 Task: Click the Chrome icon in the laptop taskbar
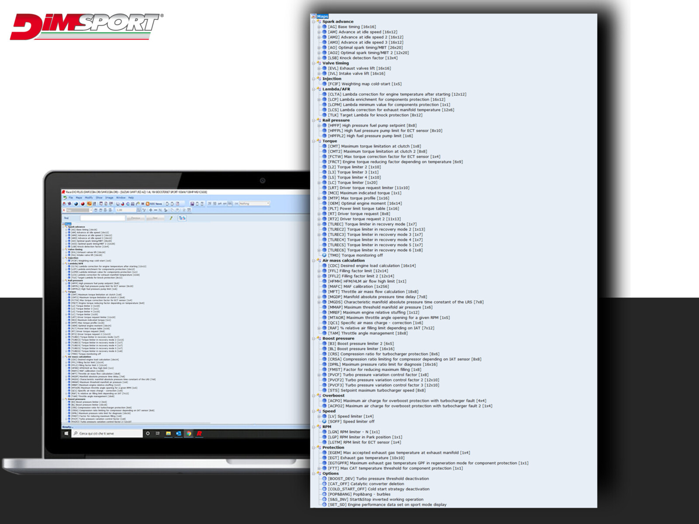click(x=189, y=434)
